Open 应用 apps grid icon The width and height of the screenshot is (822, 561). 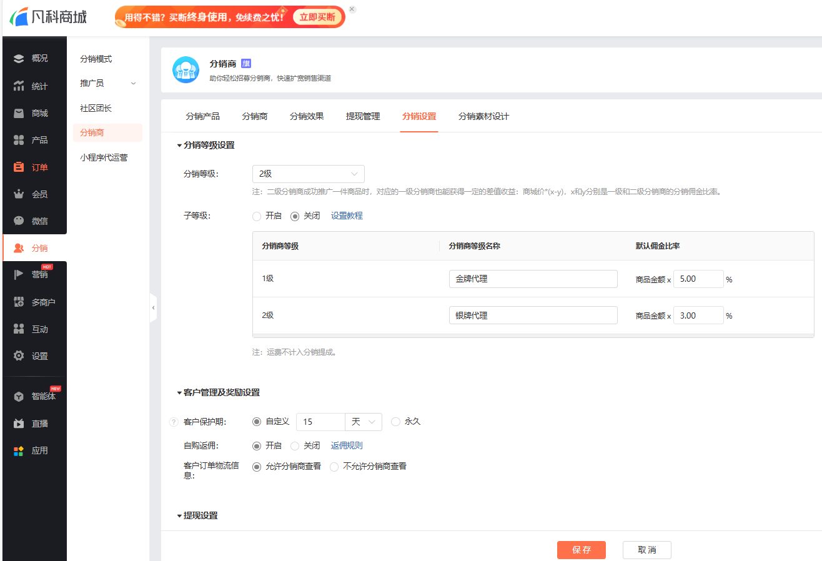pos(19,450)
